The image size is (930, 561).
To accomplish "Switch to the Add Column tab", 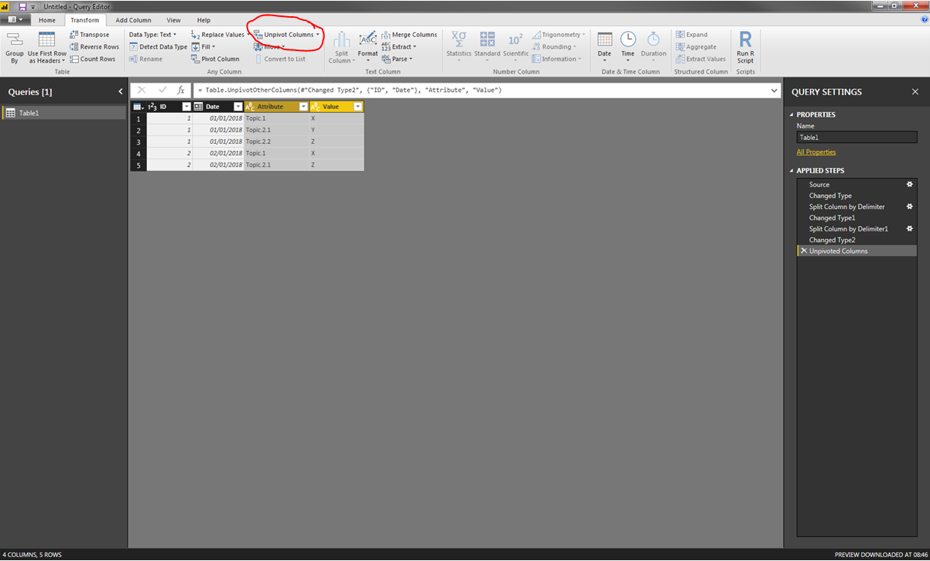I will (133, 20).
